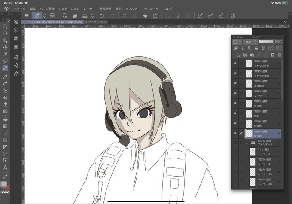Select the magnifier Zoom tool

click(x=5, y=27)
